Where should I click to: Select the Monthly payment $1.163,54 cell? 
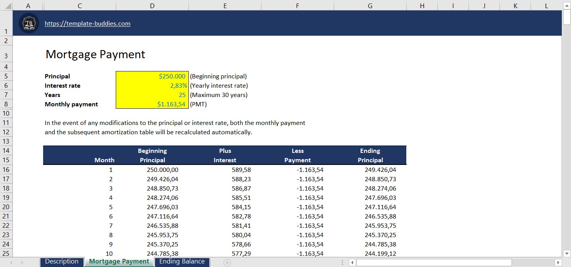[152, 104]
